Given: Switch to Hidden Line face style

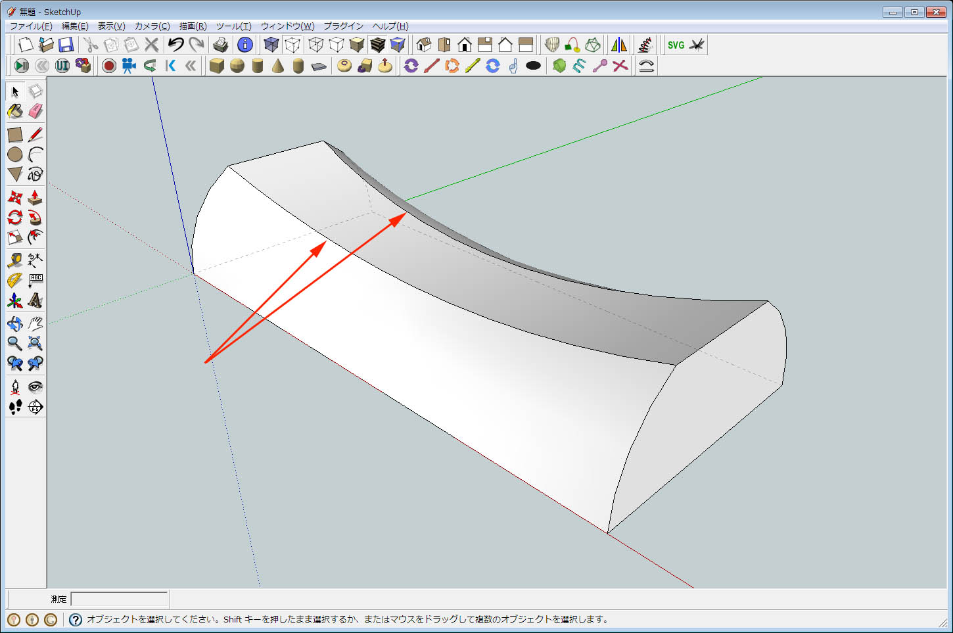Looking at the screenshot, I should click(337, 45).
